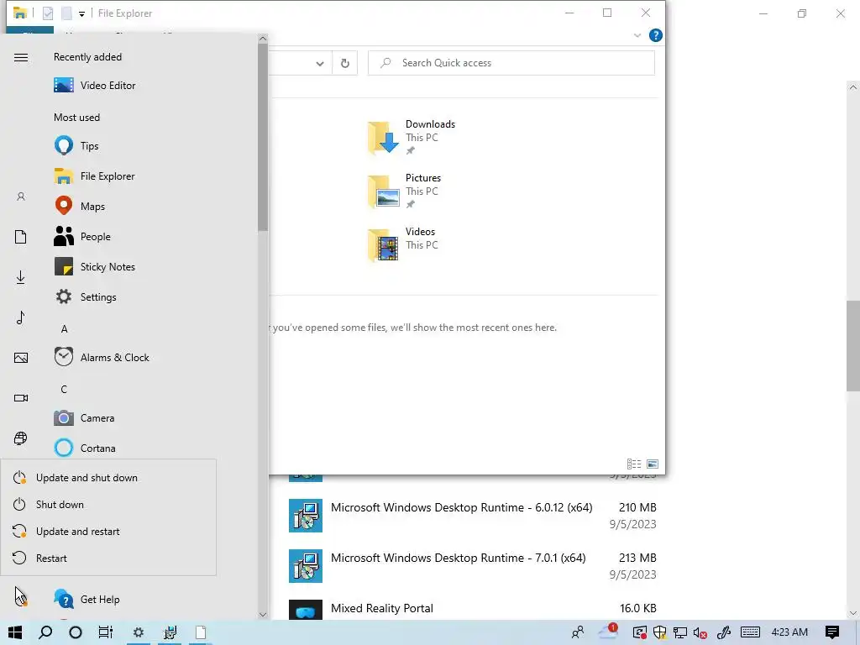Launch the Camera app
860x645 pixels.
click(x=84, y=418)
